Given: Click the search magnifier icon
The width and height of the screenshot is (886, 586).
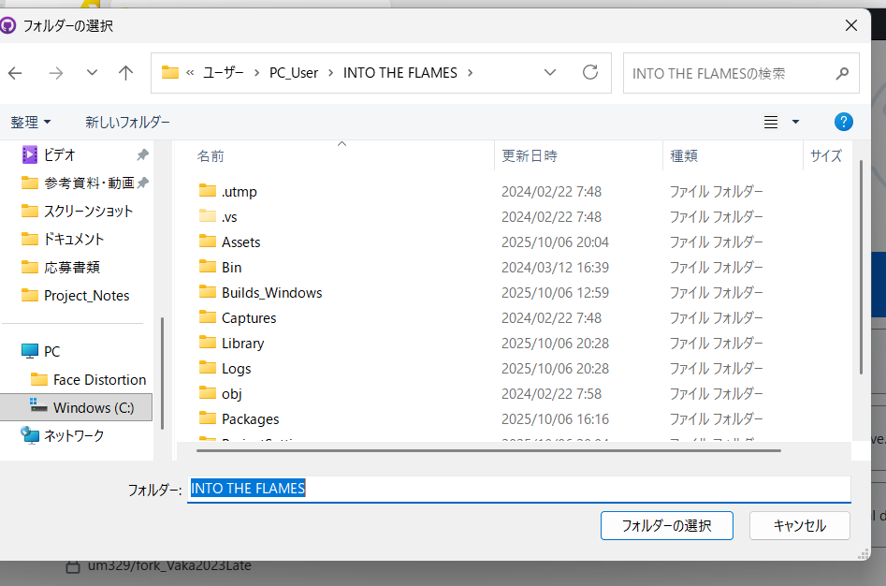Looking at the screenshot, I should (842, 73).
